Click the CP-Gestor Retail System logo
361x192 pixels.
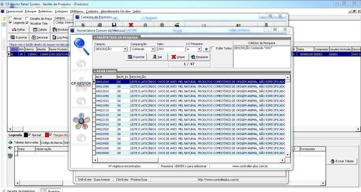81,84
